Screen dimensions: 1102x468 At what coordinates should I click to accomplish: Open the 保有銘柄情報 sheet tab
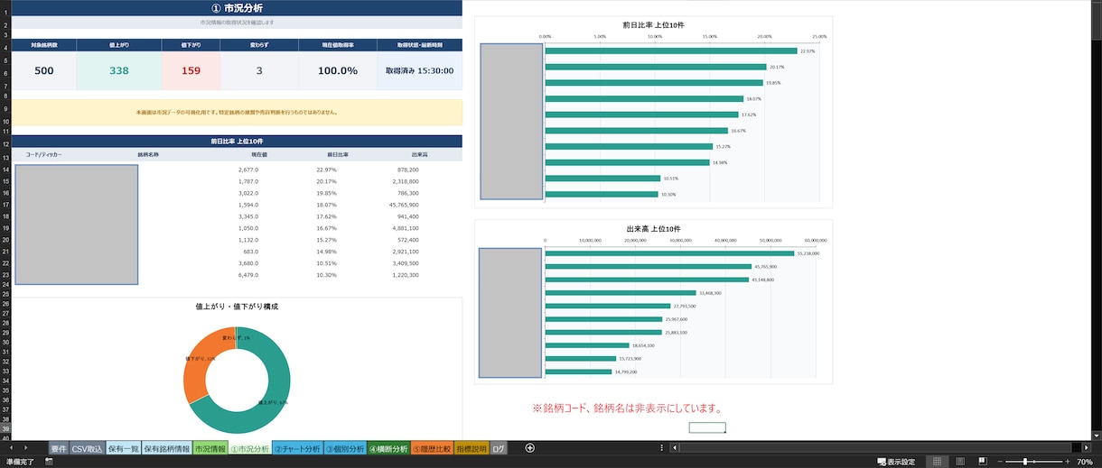(167, 448)
